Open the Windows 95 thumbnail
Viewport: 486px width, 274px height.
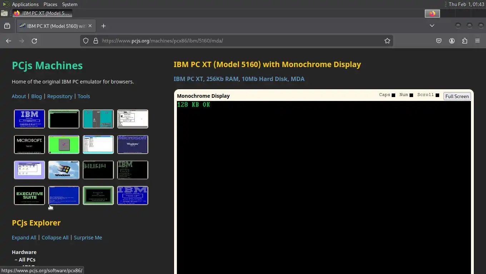click(64, 170)
